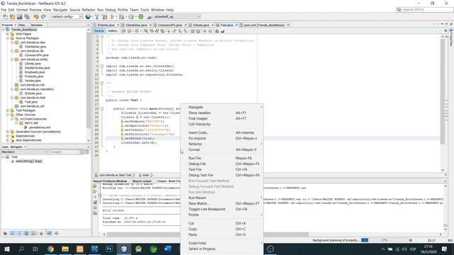Click the Save All toolbar icon

click(27, 17)
